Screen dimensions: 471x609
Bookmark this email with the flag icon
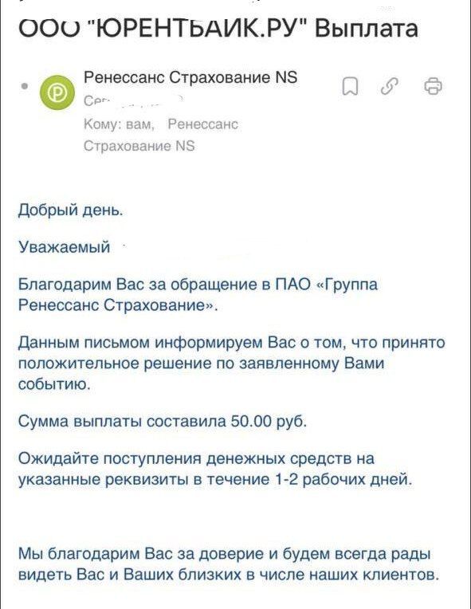[x=350, y=86]
